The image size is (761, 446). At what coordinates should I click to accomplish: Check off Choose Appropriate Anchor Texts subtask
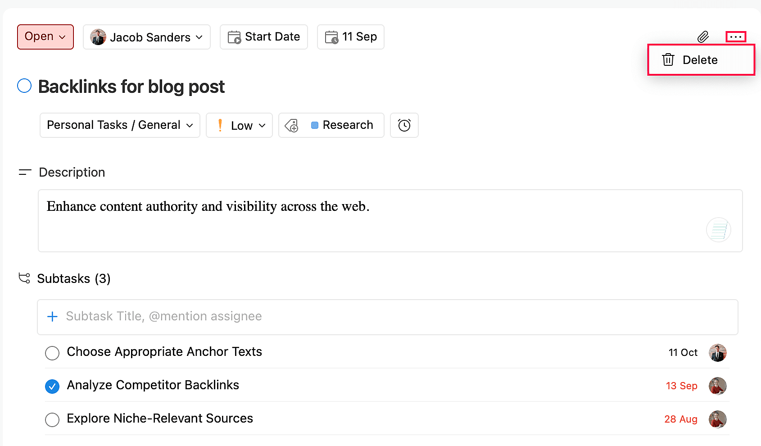(x=52, y=353)
